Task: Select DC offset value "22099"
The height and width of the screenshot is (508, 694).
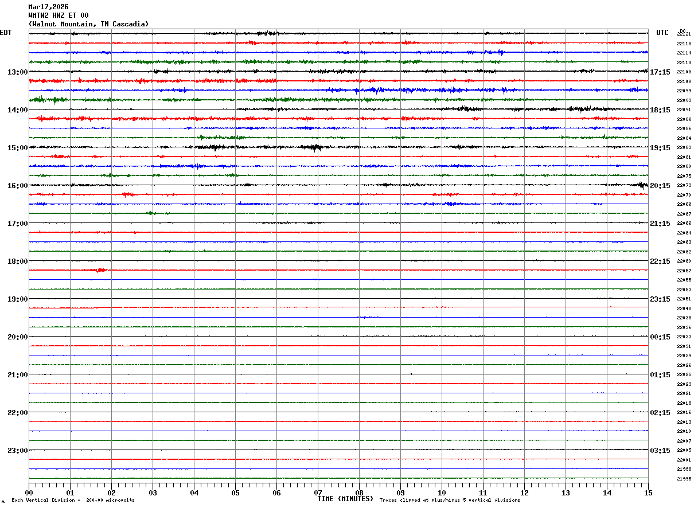Action: [684, 91]
